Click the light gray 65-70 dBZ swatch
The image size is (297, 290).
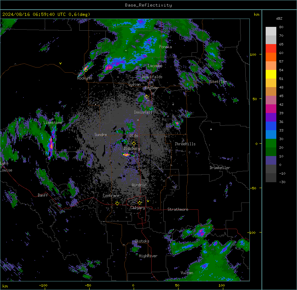(271, 40)
